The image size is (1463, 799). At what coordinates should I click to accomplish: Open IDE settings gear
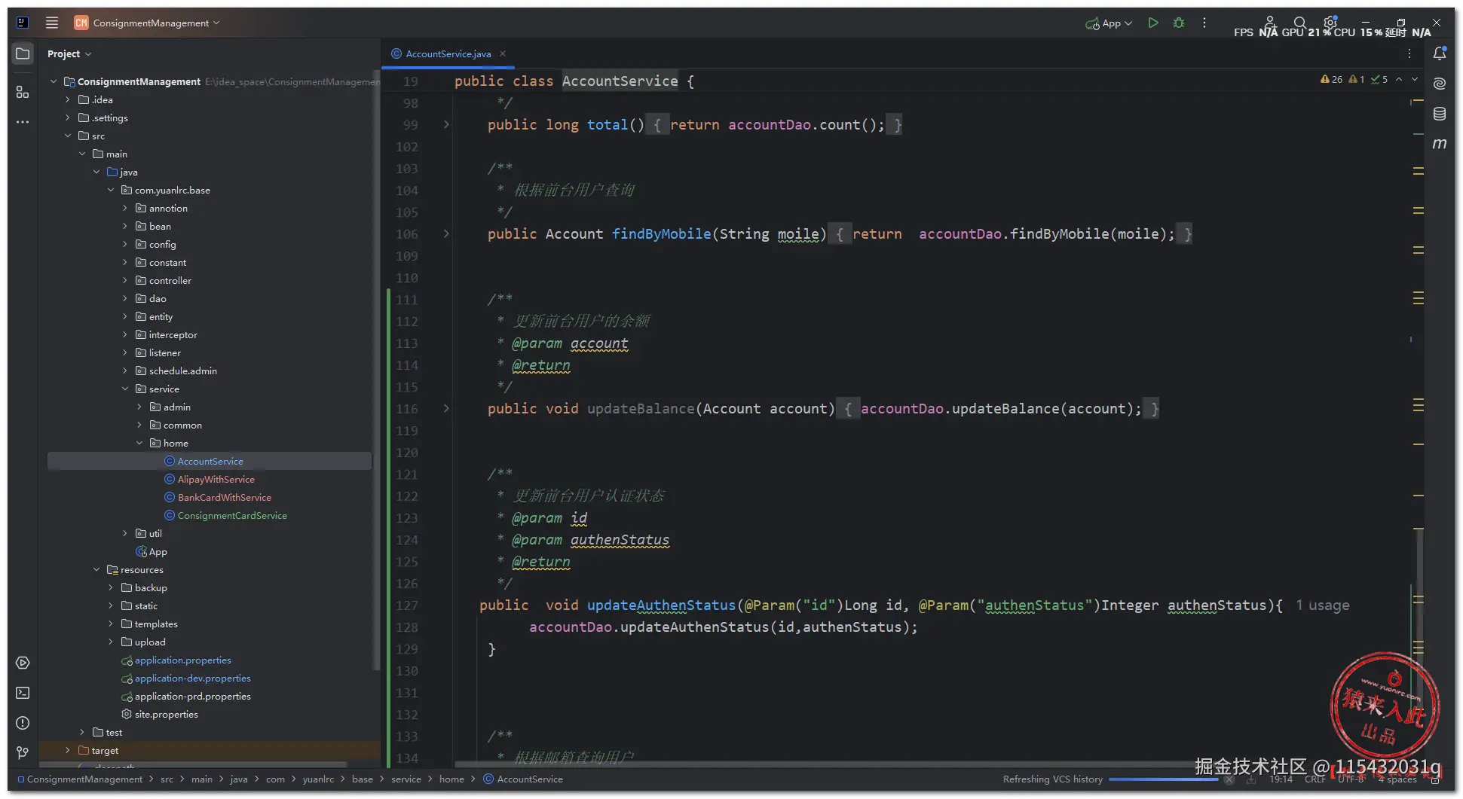[x=1330, y=23]
